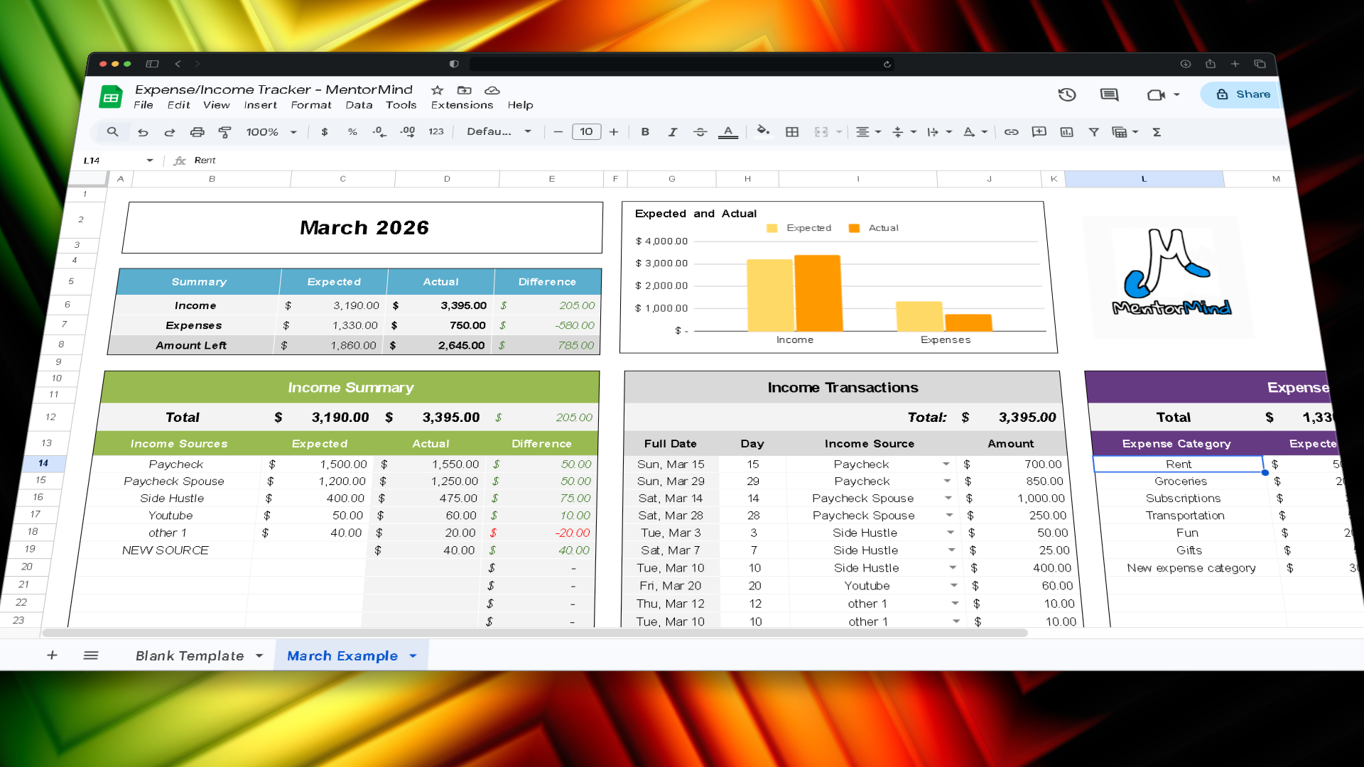Format as percent with % icon
This screenshot has width=1364, height=767.
tap(352, 132)
